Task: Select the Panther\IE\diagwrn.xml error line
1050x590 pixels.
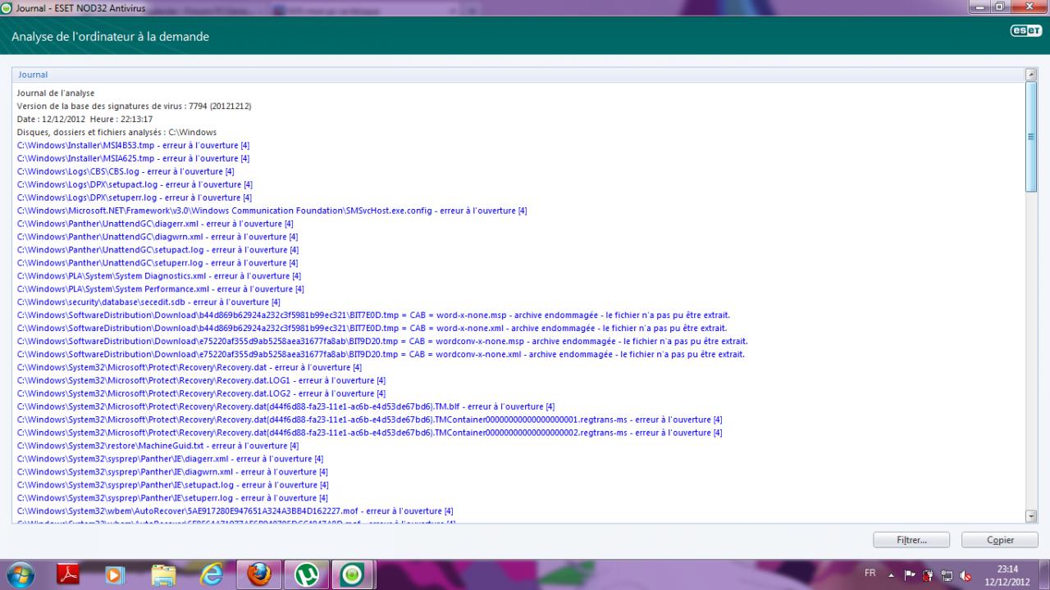Action: (x=172, y=472)
